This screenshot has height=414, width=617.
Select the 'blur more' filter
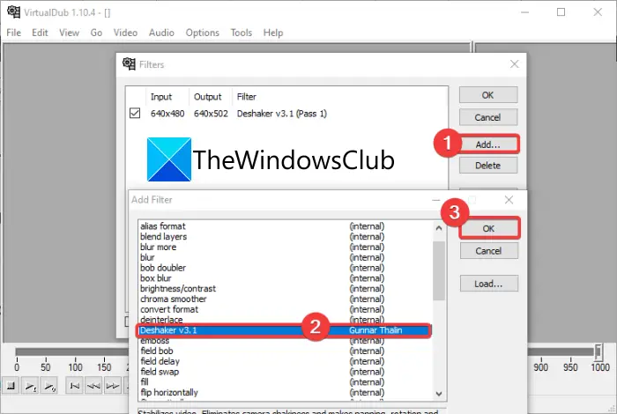286,247
